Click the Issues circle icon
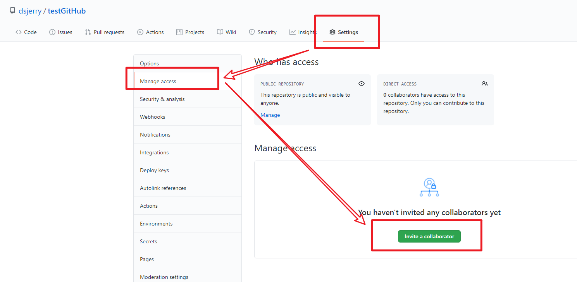 click(x=52, y=32)
